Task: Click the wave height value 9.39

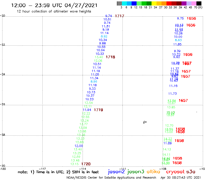Action: click(x=177, y=51)
